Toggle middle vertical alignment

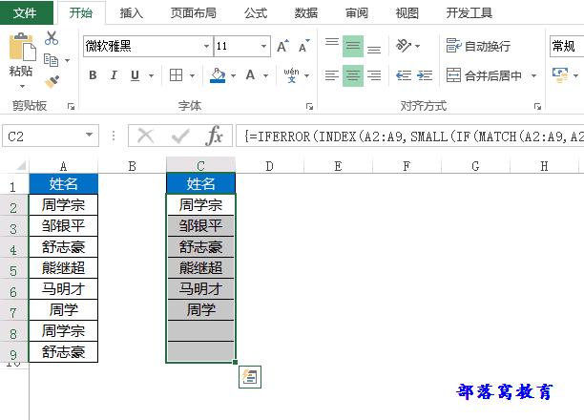(x=353, y=46)
